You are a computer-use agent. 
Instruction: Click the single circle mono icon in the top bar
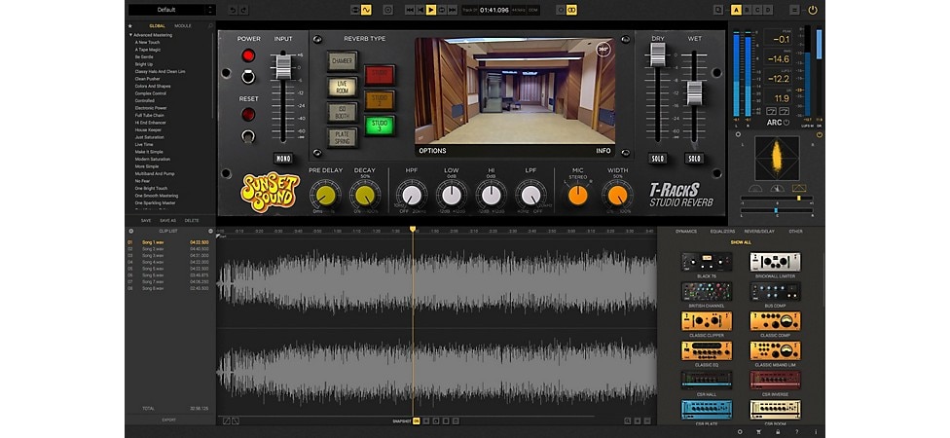tap(561, 10)
